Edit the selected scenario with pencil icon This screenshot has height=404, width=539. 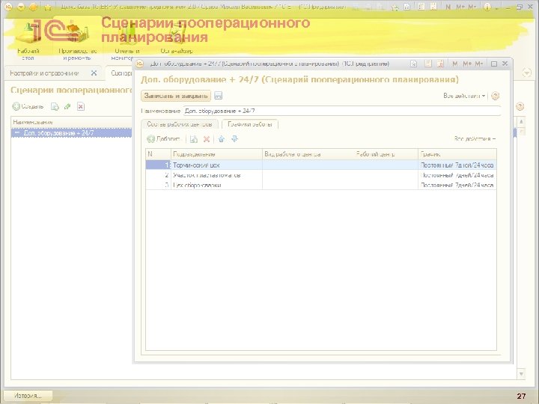tap(67, 106)
